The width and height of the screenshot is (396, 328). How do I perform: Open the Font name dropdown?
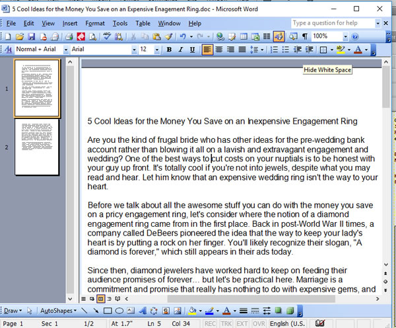[134, 50]
